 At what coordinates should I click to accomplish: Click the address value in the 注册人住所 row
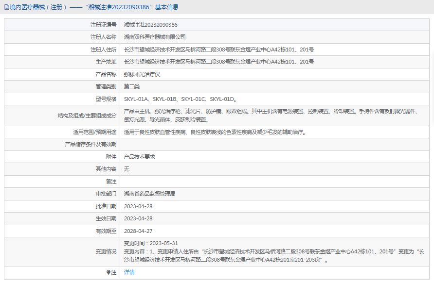[x=218, y=50]
